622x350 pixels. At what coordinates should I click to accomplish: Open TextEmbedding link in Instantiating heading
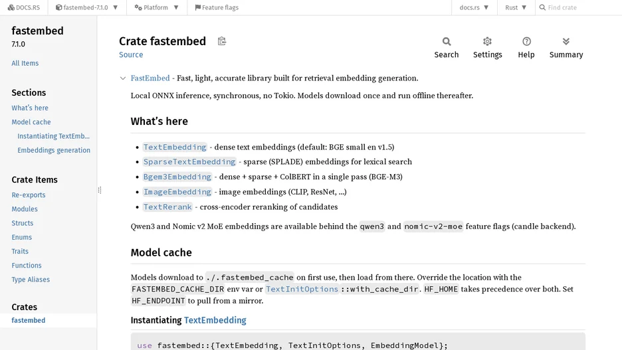tap(215, 320)
